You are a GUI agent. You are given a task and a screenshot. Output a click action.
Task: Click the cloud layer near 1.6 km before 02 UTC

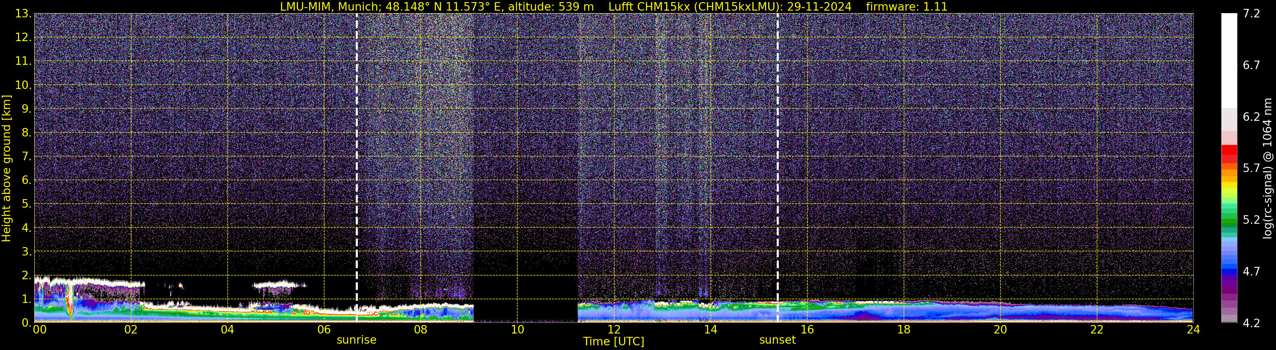coord(89,283)
